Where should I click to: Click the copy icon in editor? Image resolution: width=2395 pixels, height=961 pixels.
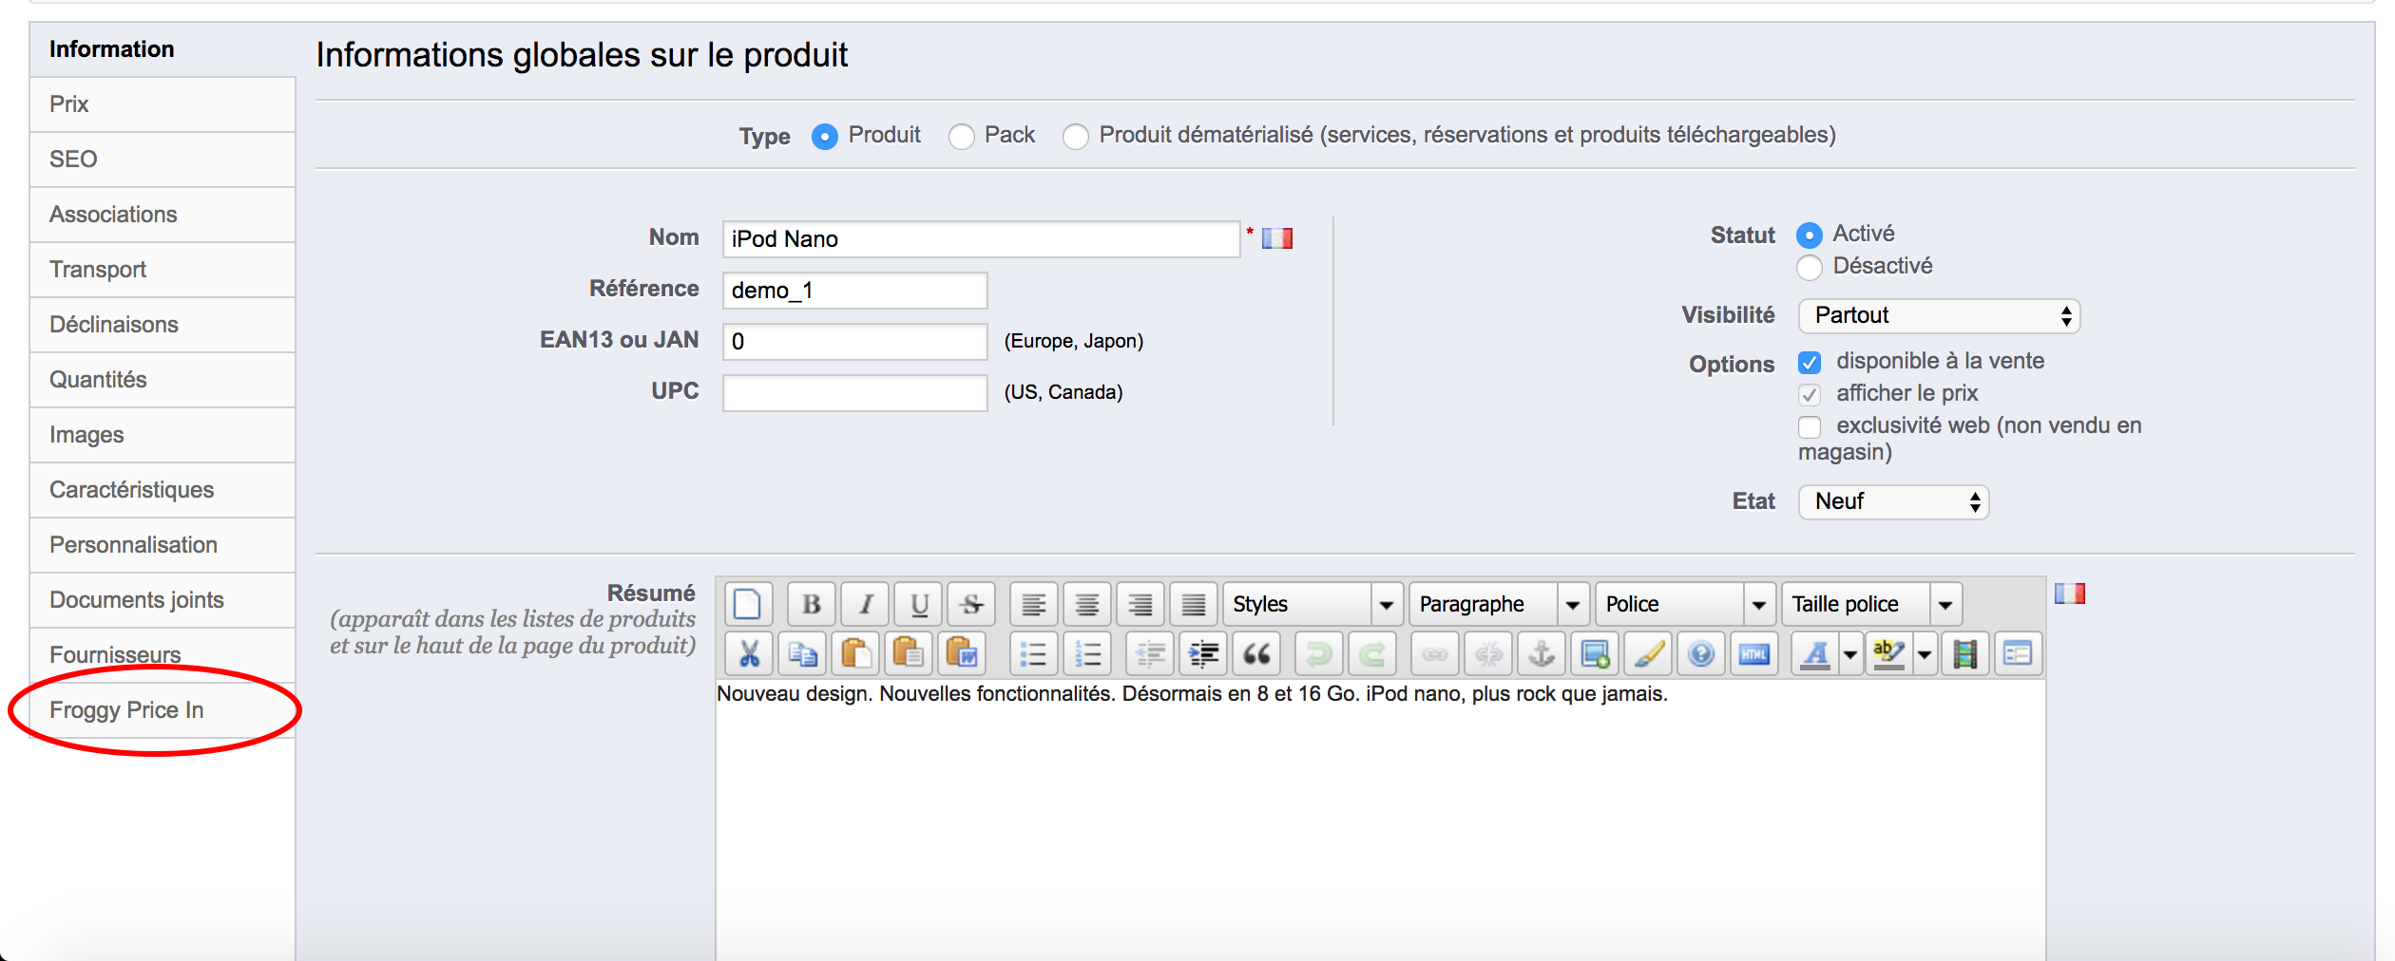(x=802, y=653)
